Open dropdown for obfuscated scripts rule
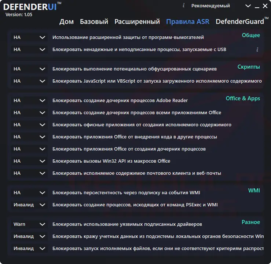The image size is (271, 264). [29, 69]
